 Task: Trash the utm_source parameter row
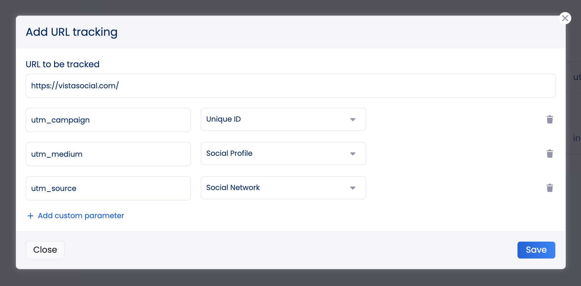550,188
